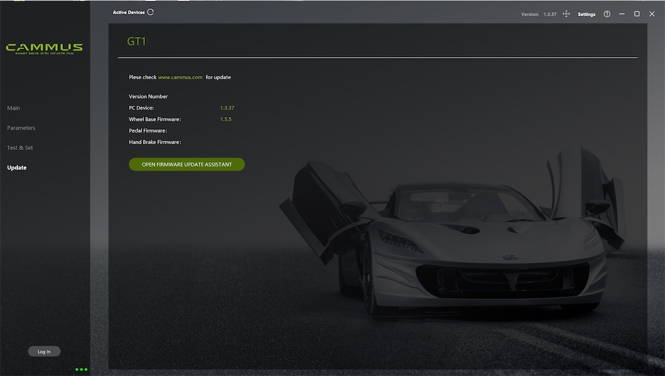Image resolution: width=665 pixels, height=376 pixels.
Task: Open Firmware Update Assistant
Action: pyautogui.click(x=186, y=164)
